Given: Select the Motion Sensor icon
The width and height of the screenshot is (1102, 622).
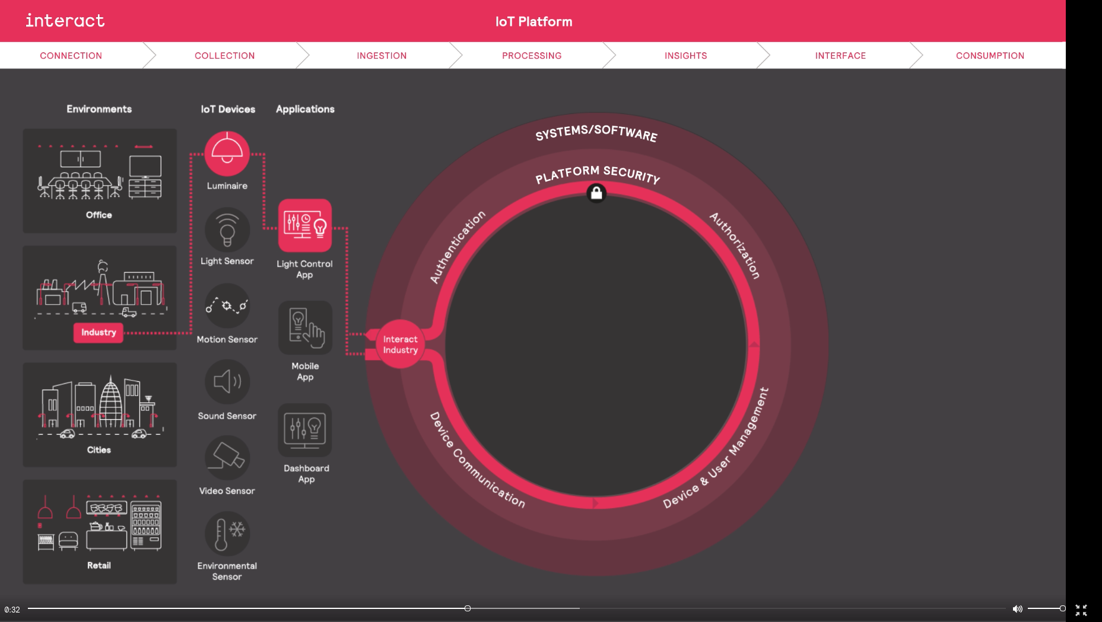Looking at the screenshot, I should point(227,306).
